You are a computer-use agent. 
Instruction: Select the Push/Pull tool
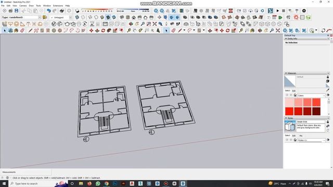click(97, 31)
